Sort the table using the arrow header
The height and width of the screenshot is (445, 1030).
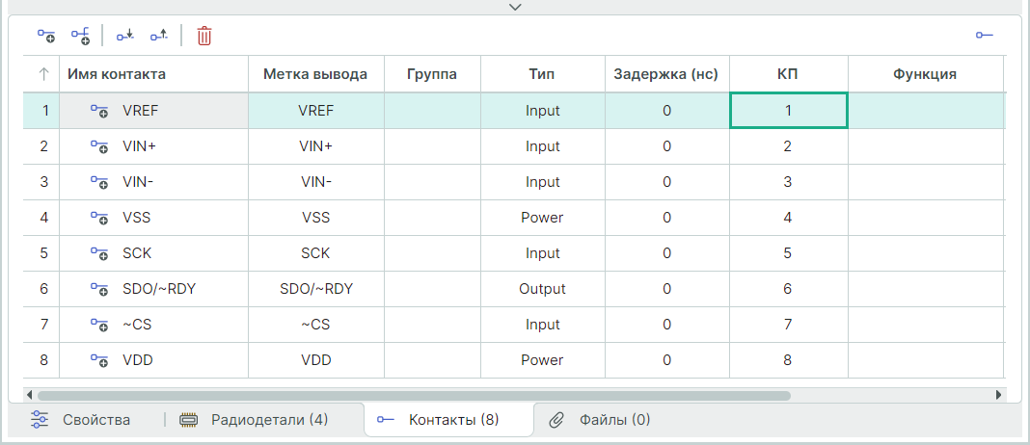[x=43, y=74]
